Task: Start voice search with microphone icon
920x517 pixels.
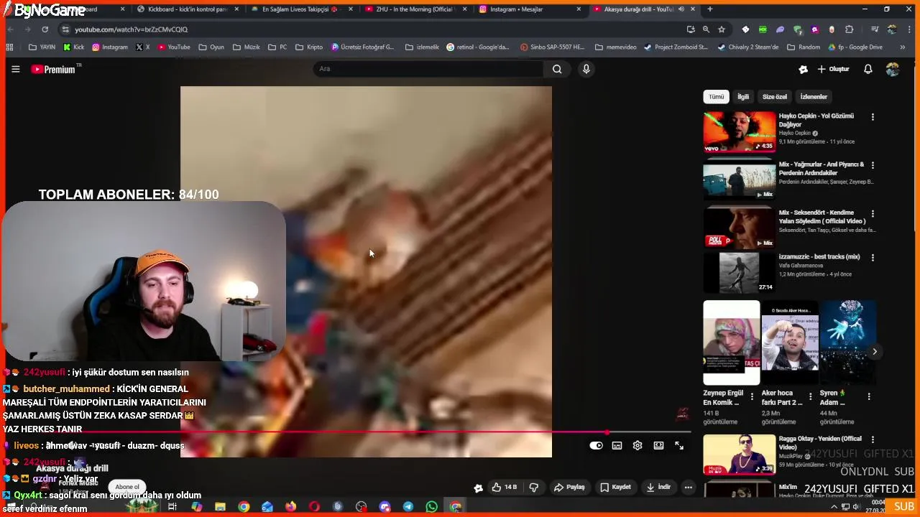Action: tap(586, 69)
